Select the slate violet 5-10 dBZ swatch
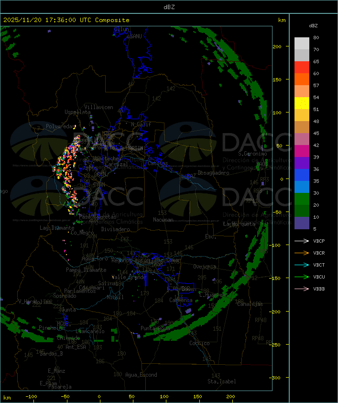The width and height of the screenshot is (338, 403). (x=302, y=223)
